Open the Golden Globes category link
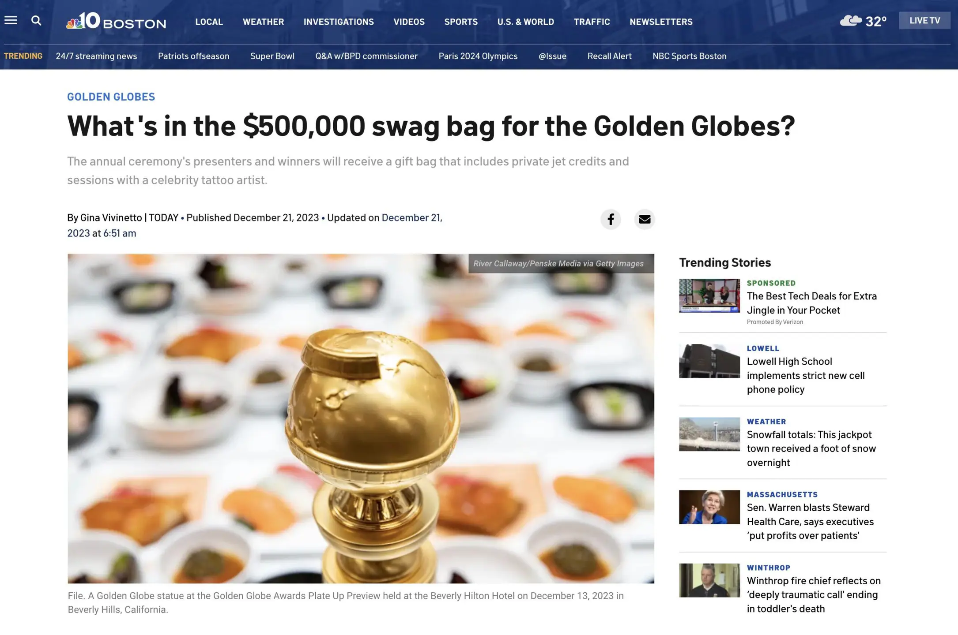This screenshot has width=958, height=635. tap(111, 97)
